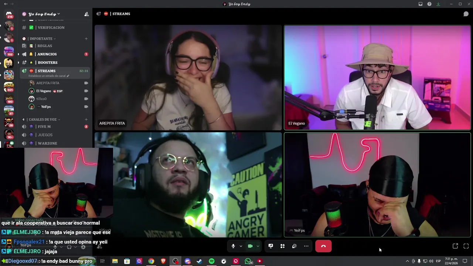Click the camera icon next to El Vegano

tap(86, 91)
